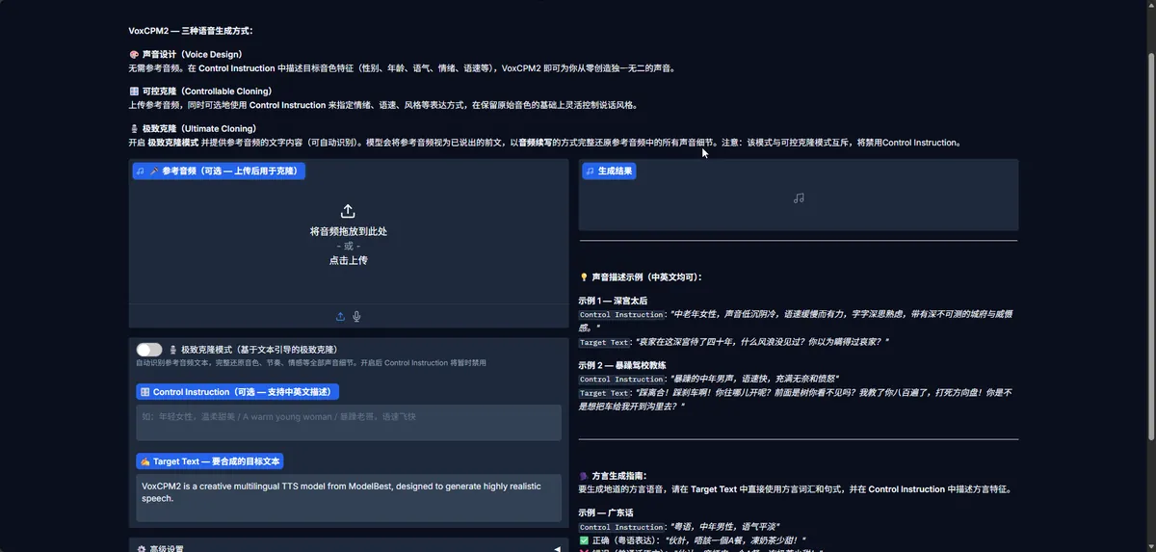The width and height of the screenshot is (1156, 552).
Task: Click 点击上传 to upload audio
Action: (348, 260)
